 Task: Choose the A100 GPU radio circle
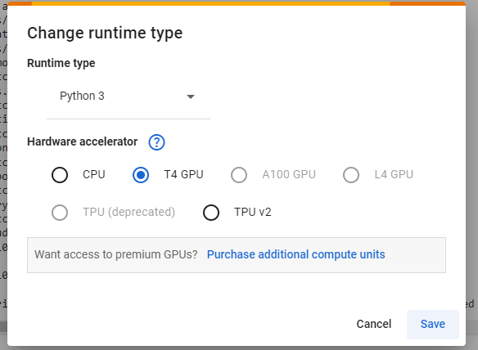[239, 175]
